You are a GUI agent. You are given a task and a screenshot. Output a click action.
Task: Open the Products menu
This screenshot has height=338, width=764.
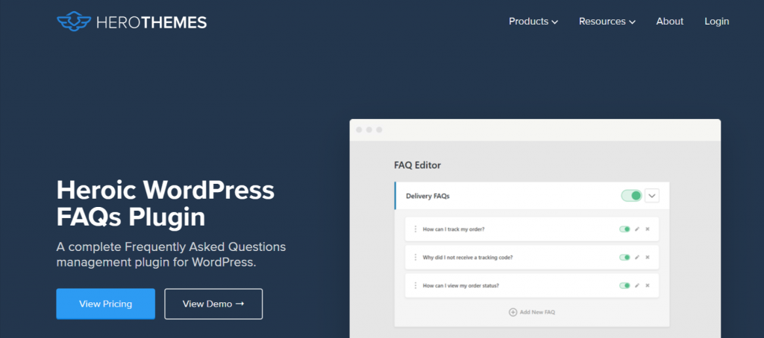[x=533, y=22]
